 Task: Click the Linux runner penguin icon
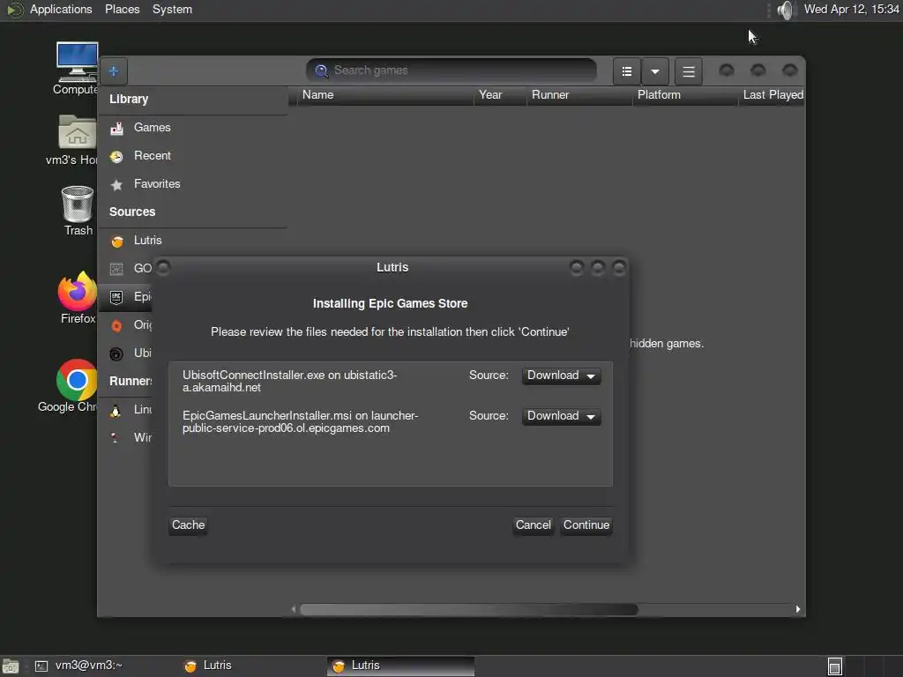click(116, 410)
